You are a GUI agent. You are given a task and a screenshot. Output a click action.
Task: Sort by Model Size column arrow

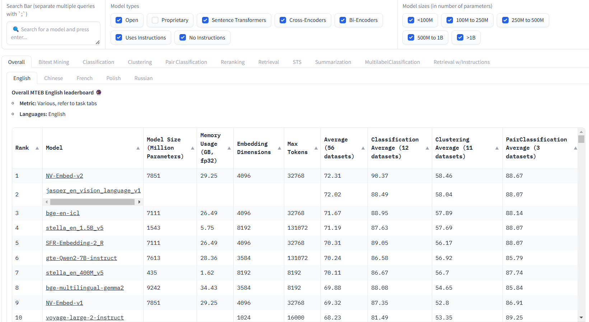(192, 148)
